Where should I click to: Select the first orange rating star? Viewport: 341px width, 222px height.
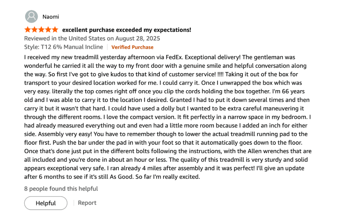pos(27,29)
